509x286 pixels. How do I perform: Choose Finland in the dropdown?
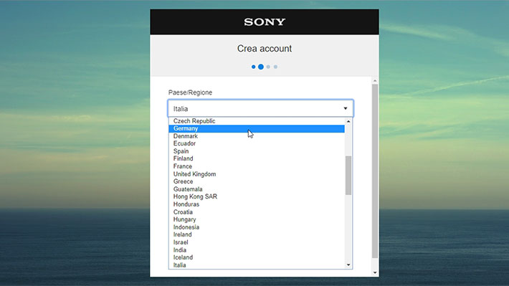pos(257,158)
